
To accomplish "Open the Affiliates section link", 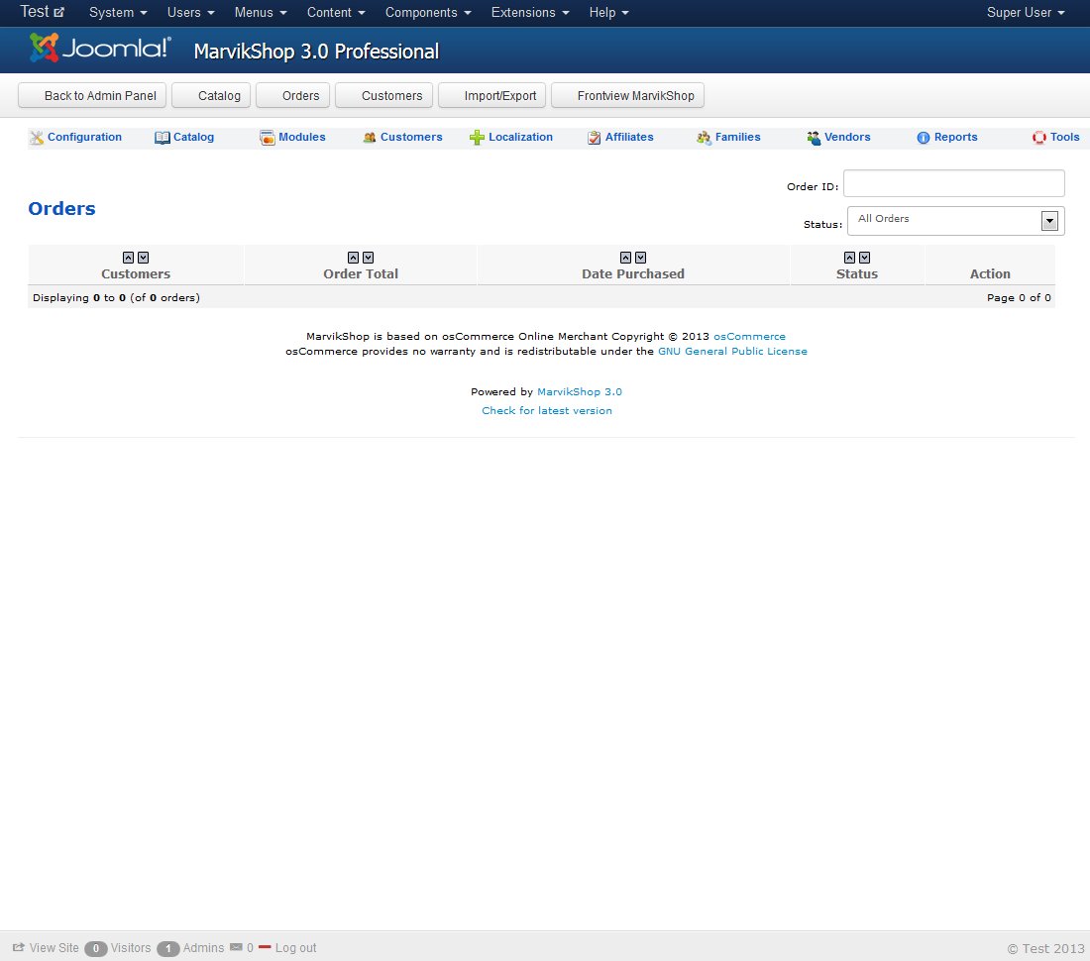I will tap(629, 137).
